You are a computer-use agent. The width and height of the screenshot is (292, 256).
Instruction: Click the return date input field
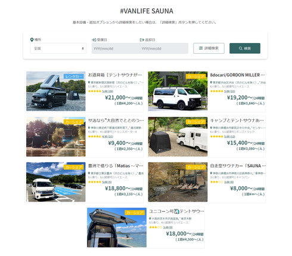[164, 48]
